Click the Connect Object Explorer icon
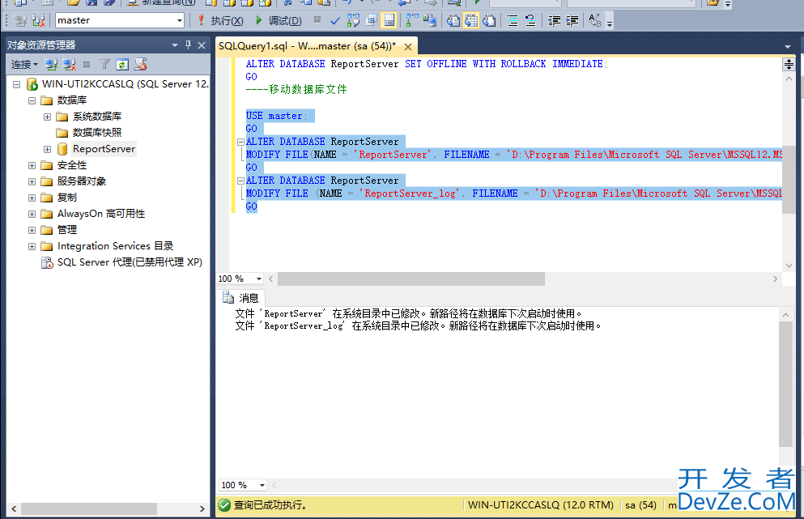 51,65
